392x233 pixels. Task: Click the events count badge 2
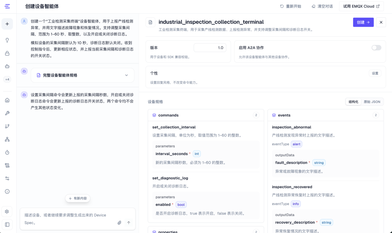click(x=376, y=115)
